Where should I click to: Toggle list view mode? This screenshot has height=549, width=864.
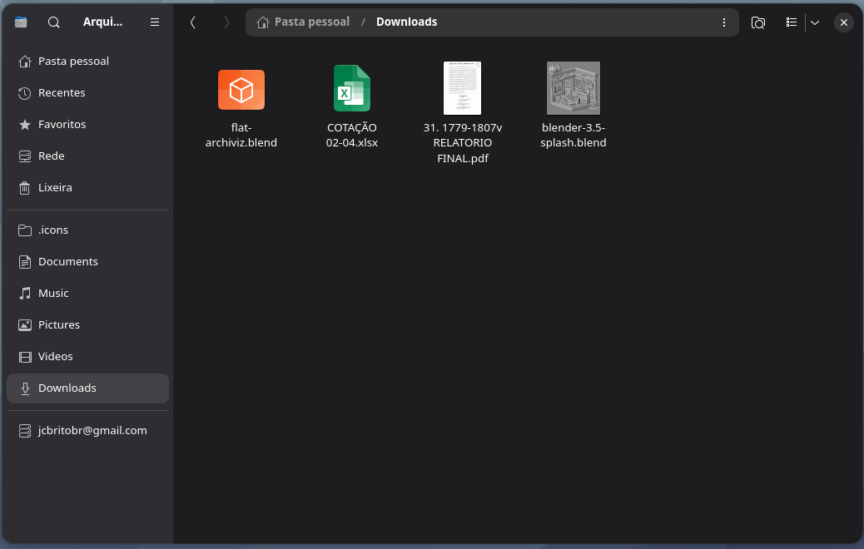(x=792, y=22)
